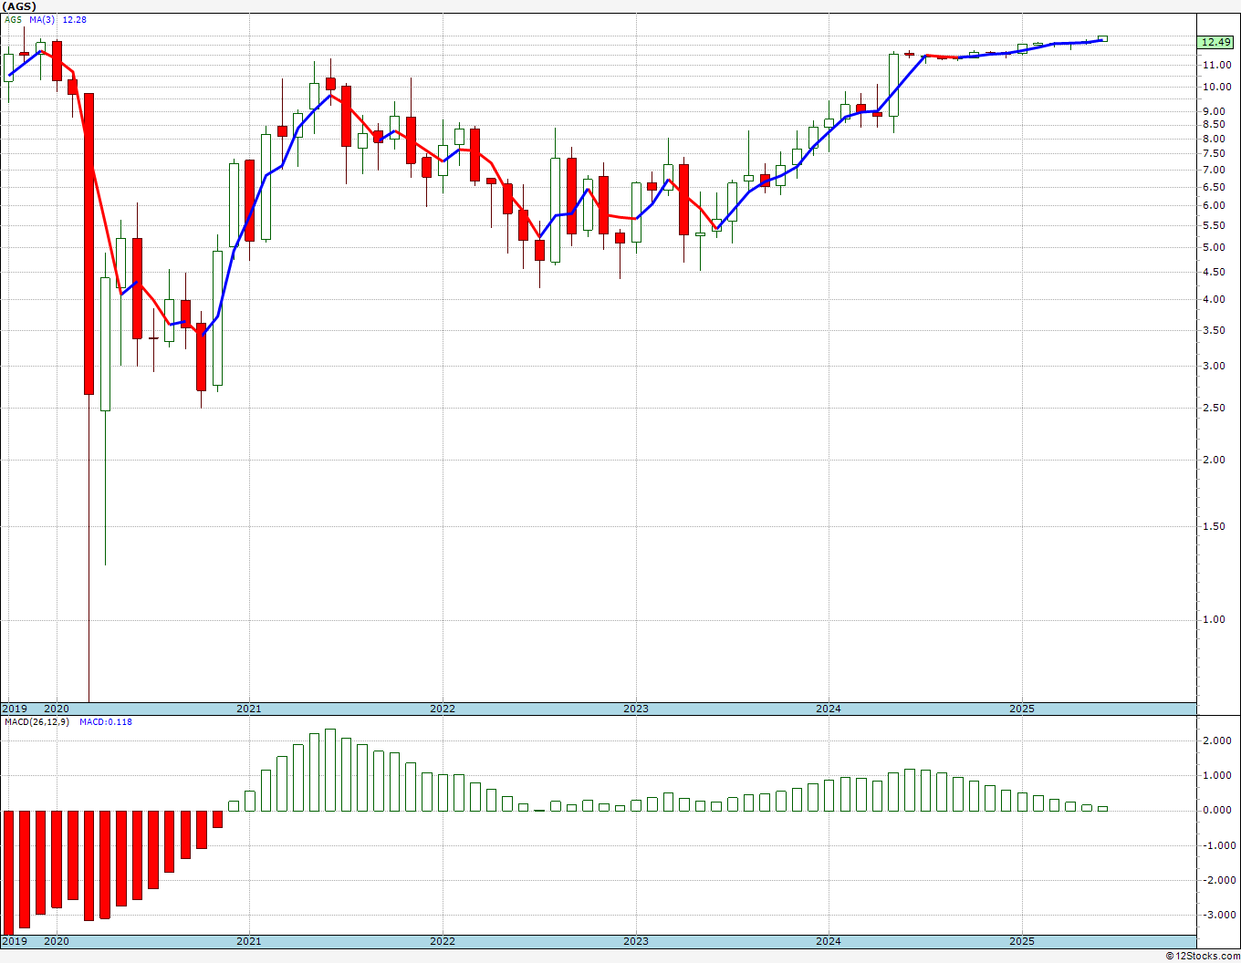The image size is (1241, 963).
Task: Click the MA(3) moving average legend label
Action: tap(42, 19)
